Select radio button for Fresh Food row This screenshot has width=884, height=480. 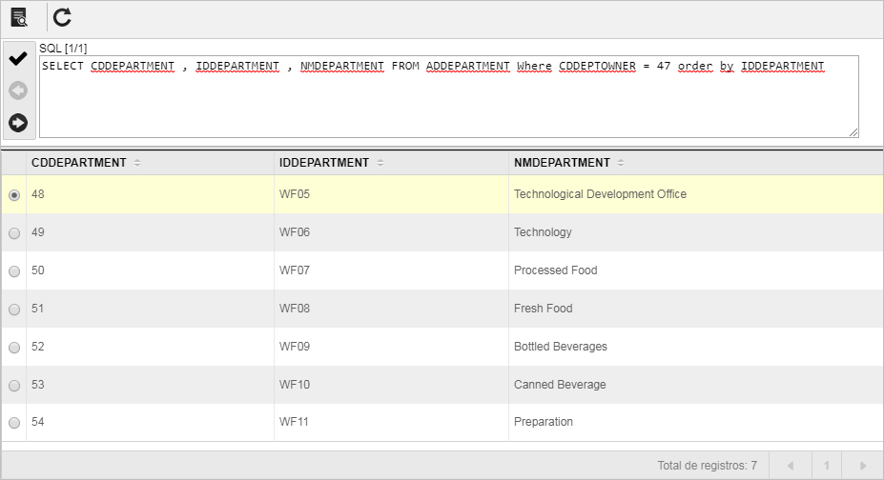click(x=14, y=310)
